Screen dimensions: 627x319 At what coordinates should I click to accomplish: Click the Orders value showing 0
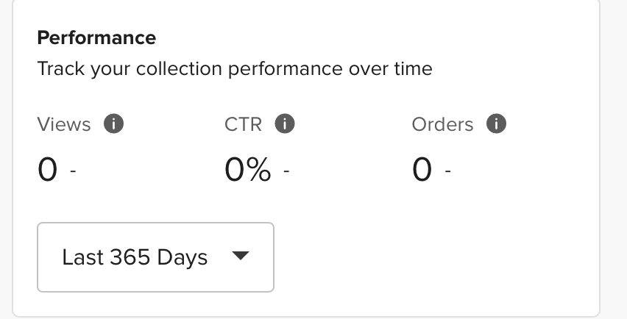[x=422, y=170]
